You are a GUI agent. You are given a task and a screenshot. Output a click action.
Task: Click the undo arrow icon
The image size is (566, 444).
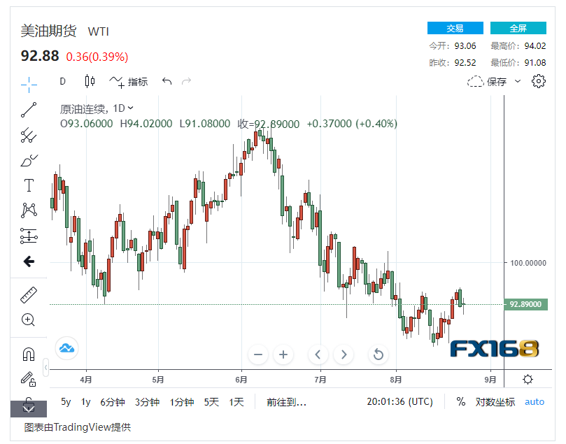click(x=167, y=81)
